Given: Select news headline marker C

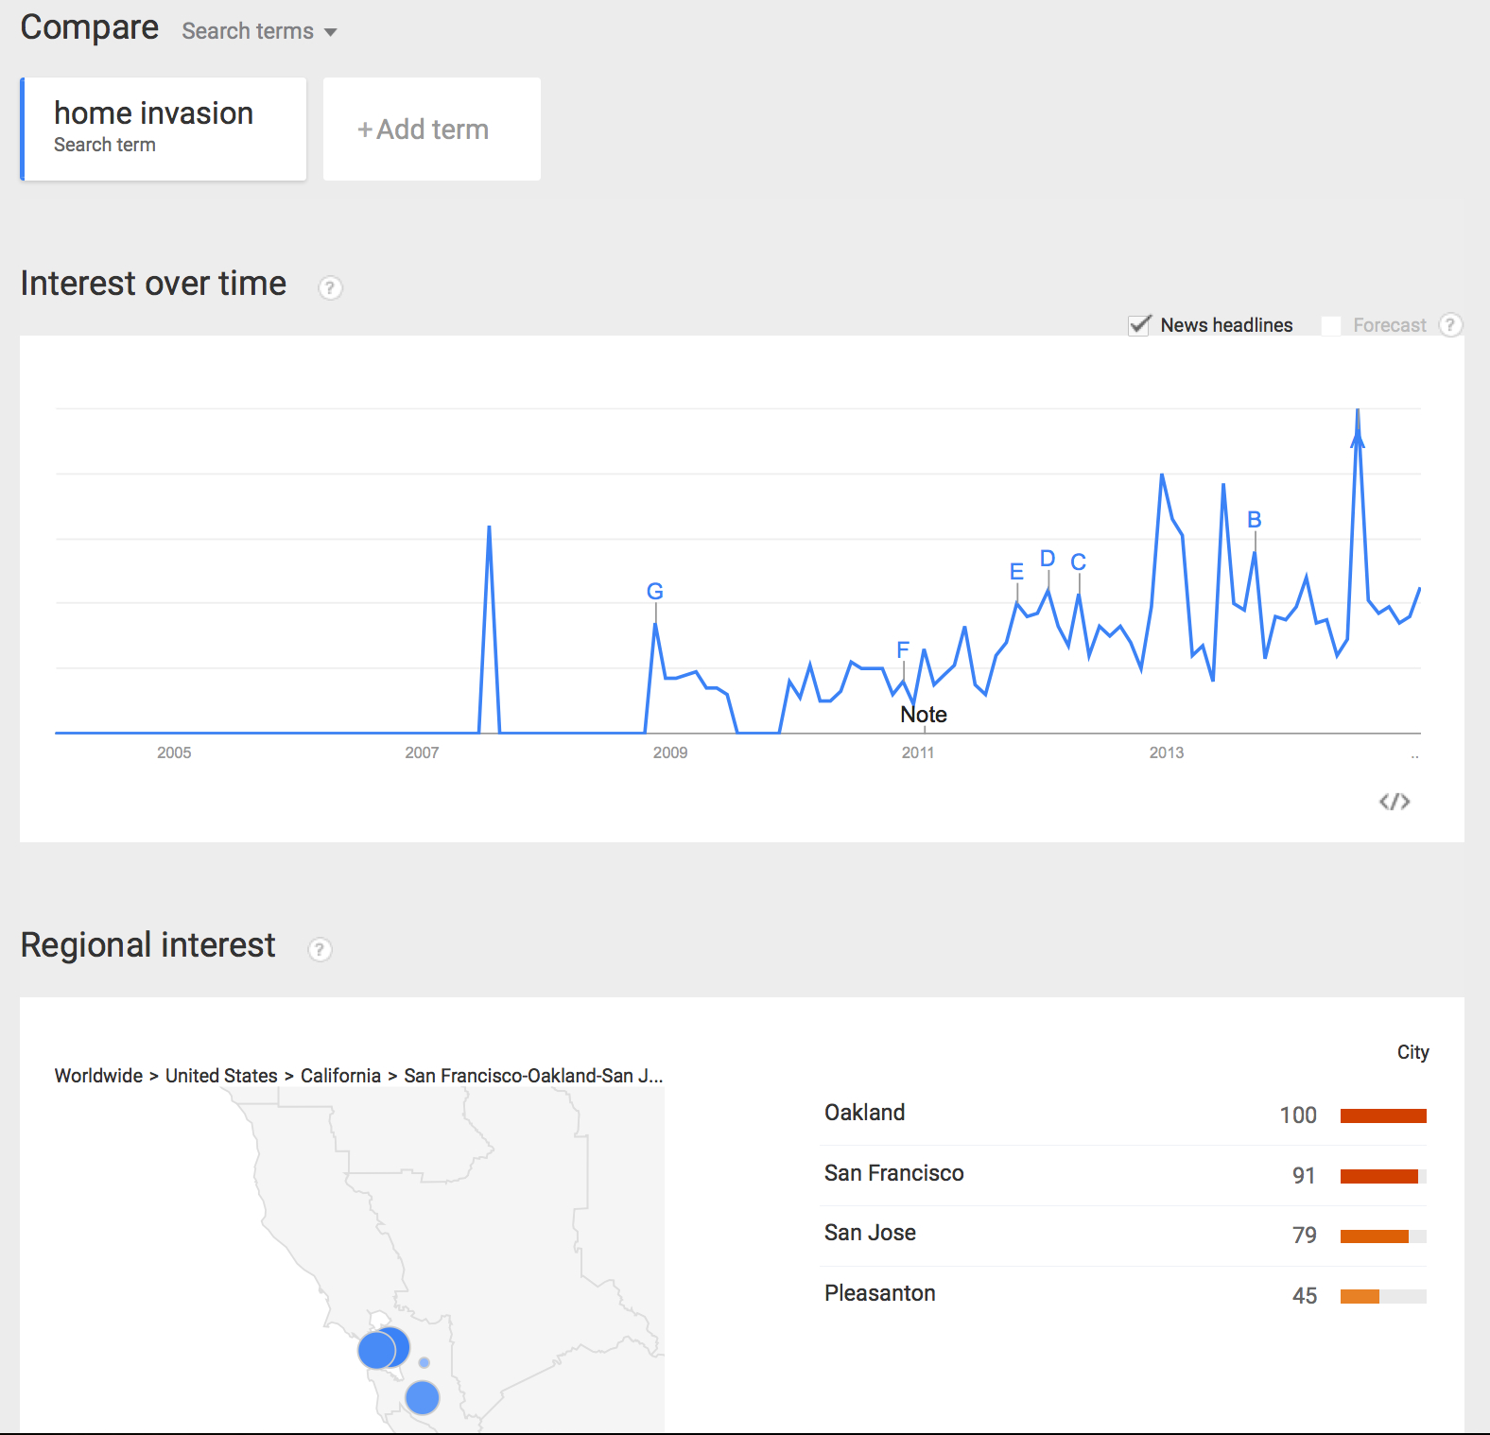Looking at the screenshot, I should (x=1079, y=562).
